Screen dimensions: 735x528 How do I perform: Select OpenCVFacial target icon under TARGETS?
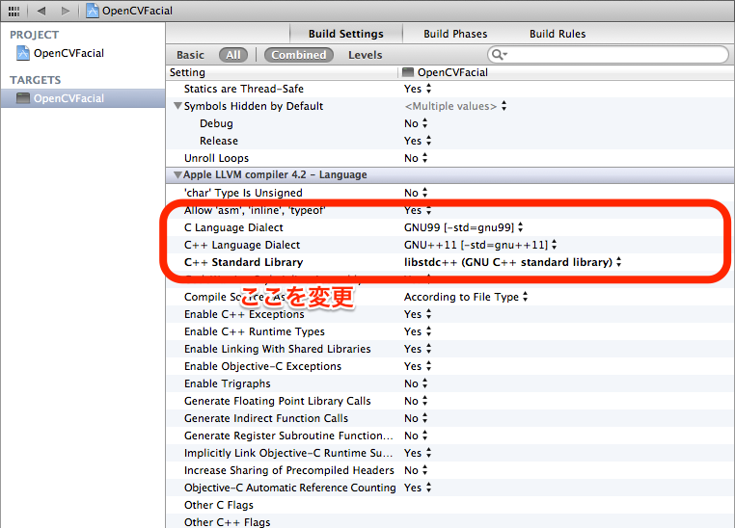coord(23,98)
